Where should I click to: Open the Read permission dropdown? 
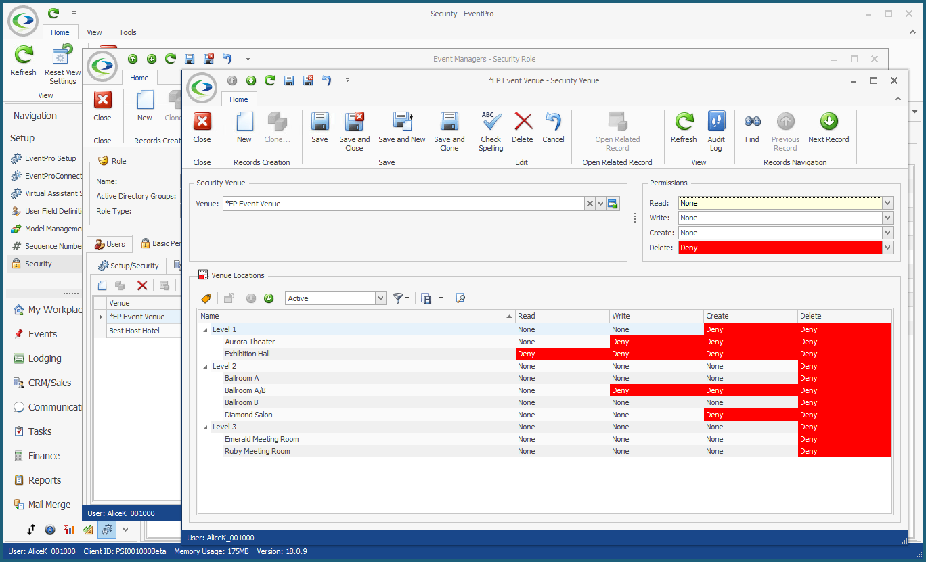point(887,203)
